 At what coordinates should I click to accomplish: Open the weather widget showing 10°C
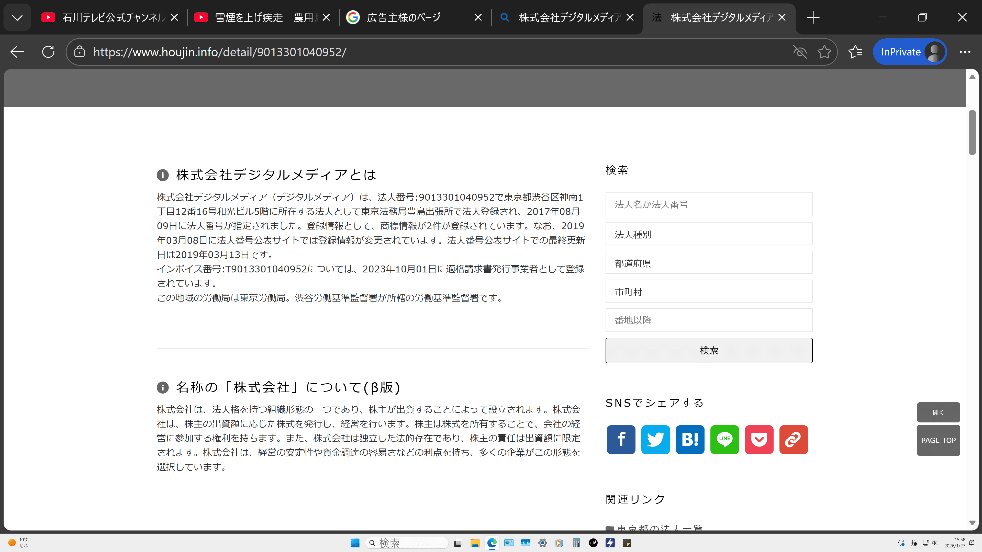pos(18,543)
